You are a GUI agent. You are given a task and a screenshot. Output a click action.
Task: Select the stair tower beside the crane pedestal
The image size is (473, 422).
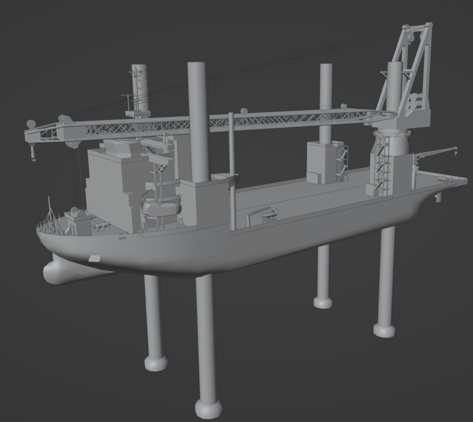382,164
